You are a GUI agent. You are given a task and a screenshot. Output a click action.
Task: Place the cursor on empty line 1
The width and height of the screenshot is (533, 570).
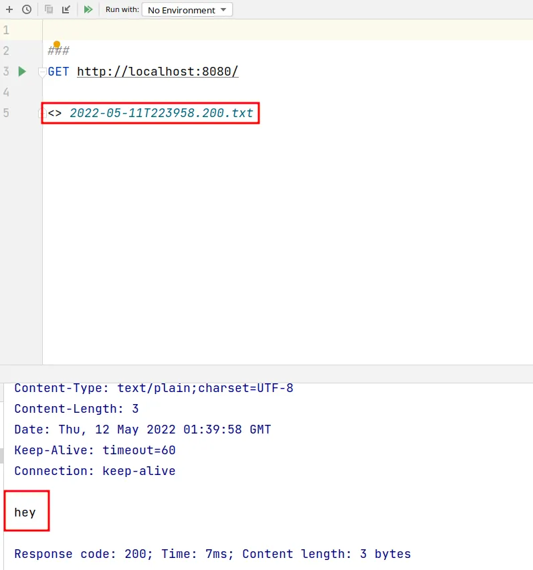(x=288, y=30)
